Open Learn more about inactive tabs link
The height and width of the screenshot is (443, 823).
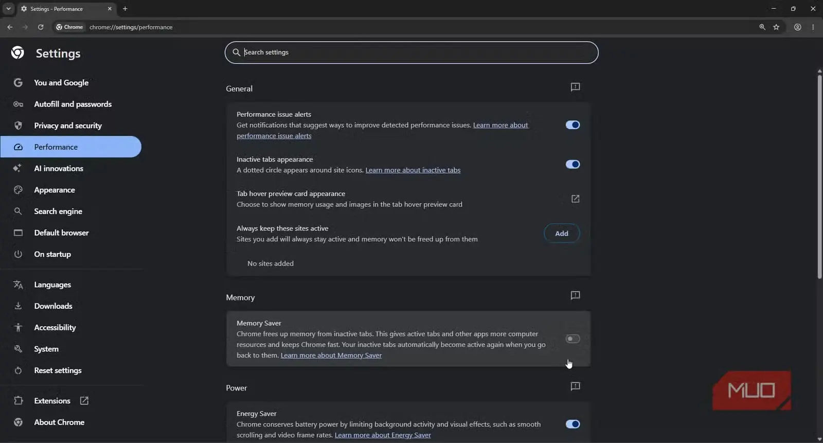413,170
